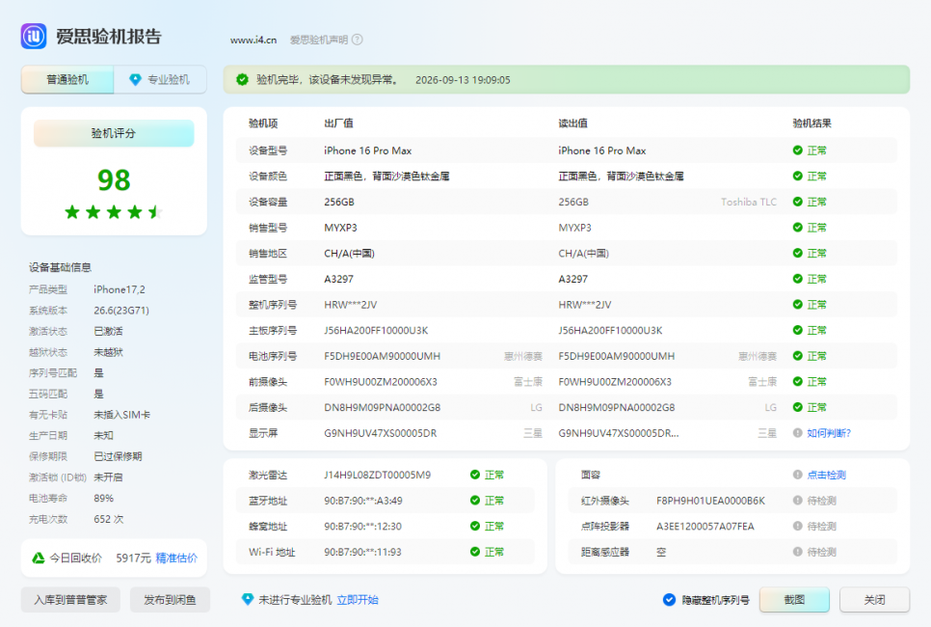Viewport: 931px width, 627px height.
Task: Click 点击检测 link for 面容
Action: coord(827,475)
